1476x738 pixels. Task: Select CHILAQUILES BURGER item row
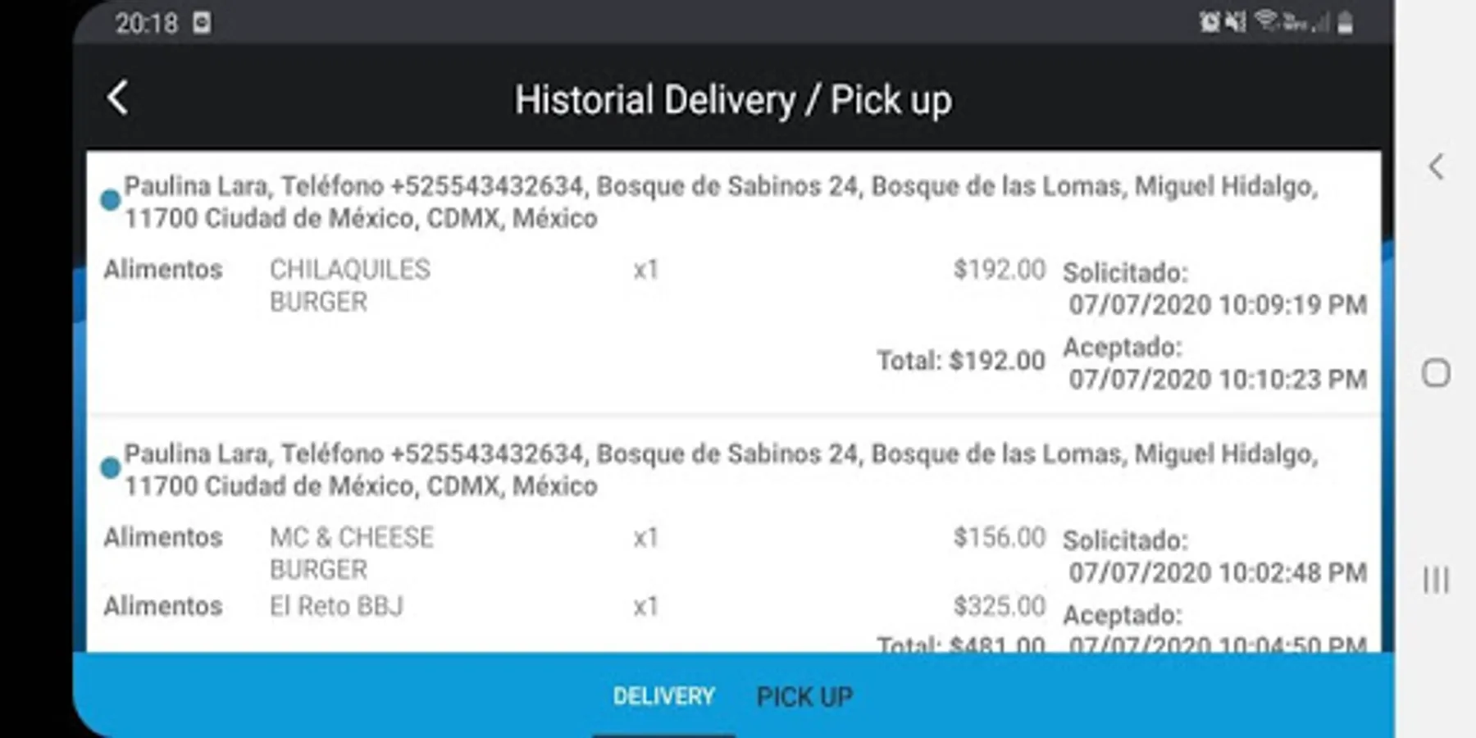click(574, 285)
